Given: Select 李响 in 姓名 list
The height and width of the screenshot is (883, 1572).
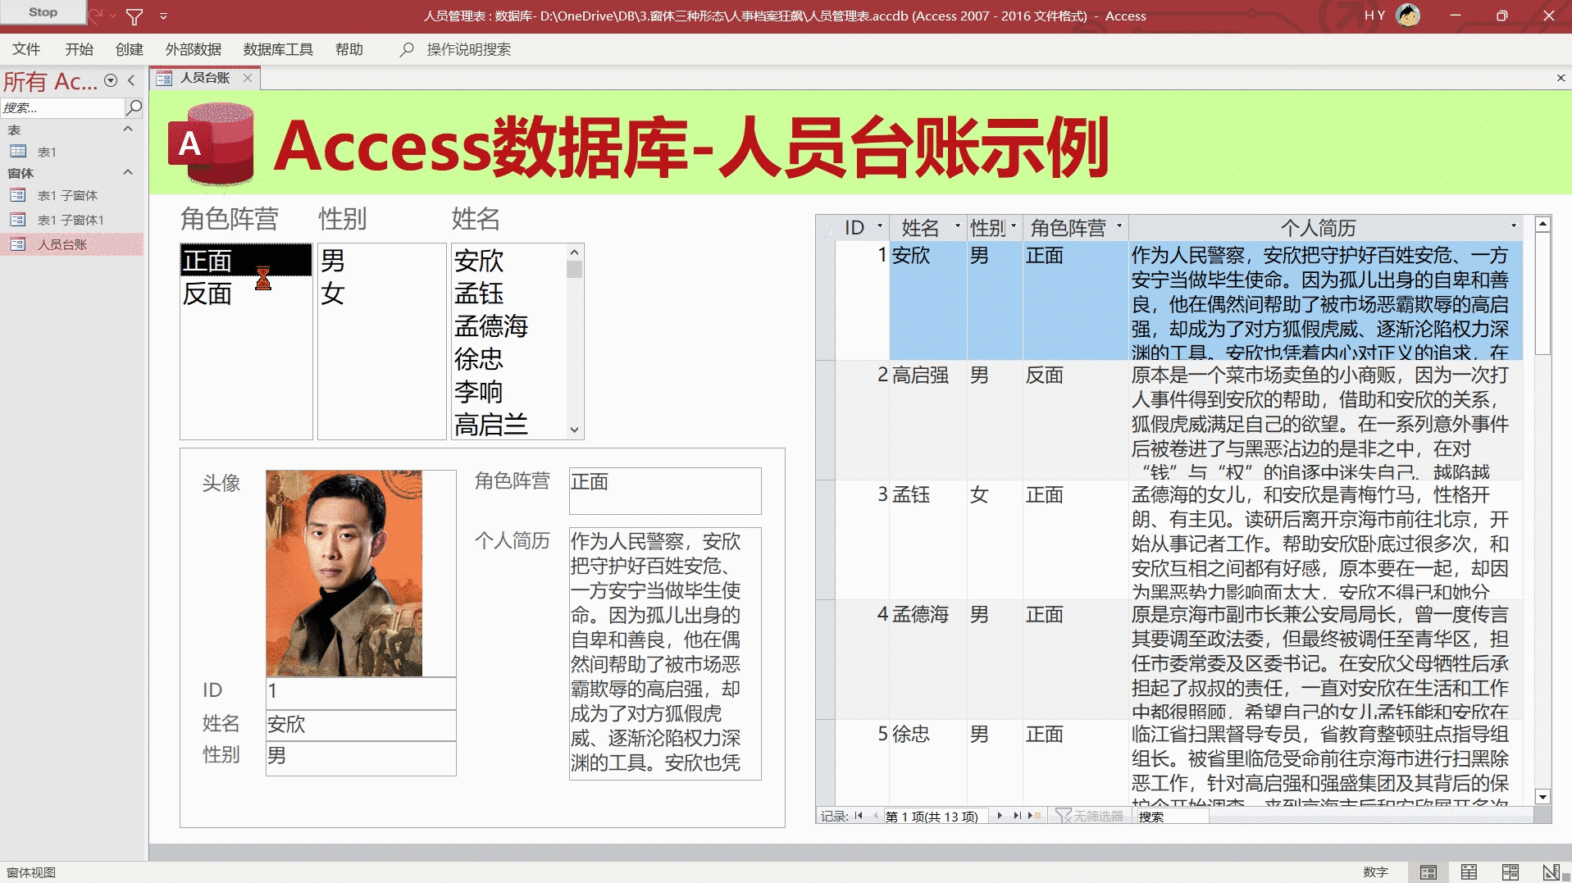Looking at the screenshot, I should [x=508, y=392].
